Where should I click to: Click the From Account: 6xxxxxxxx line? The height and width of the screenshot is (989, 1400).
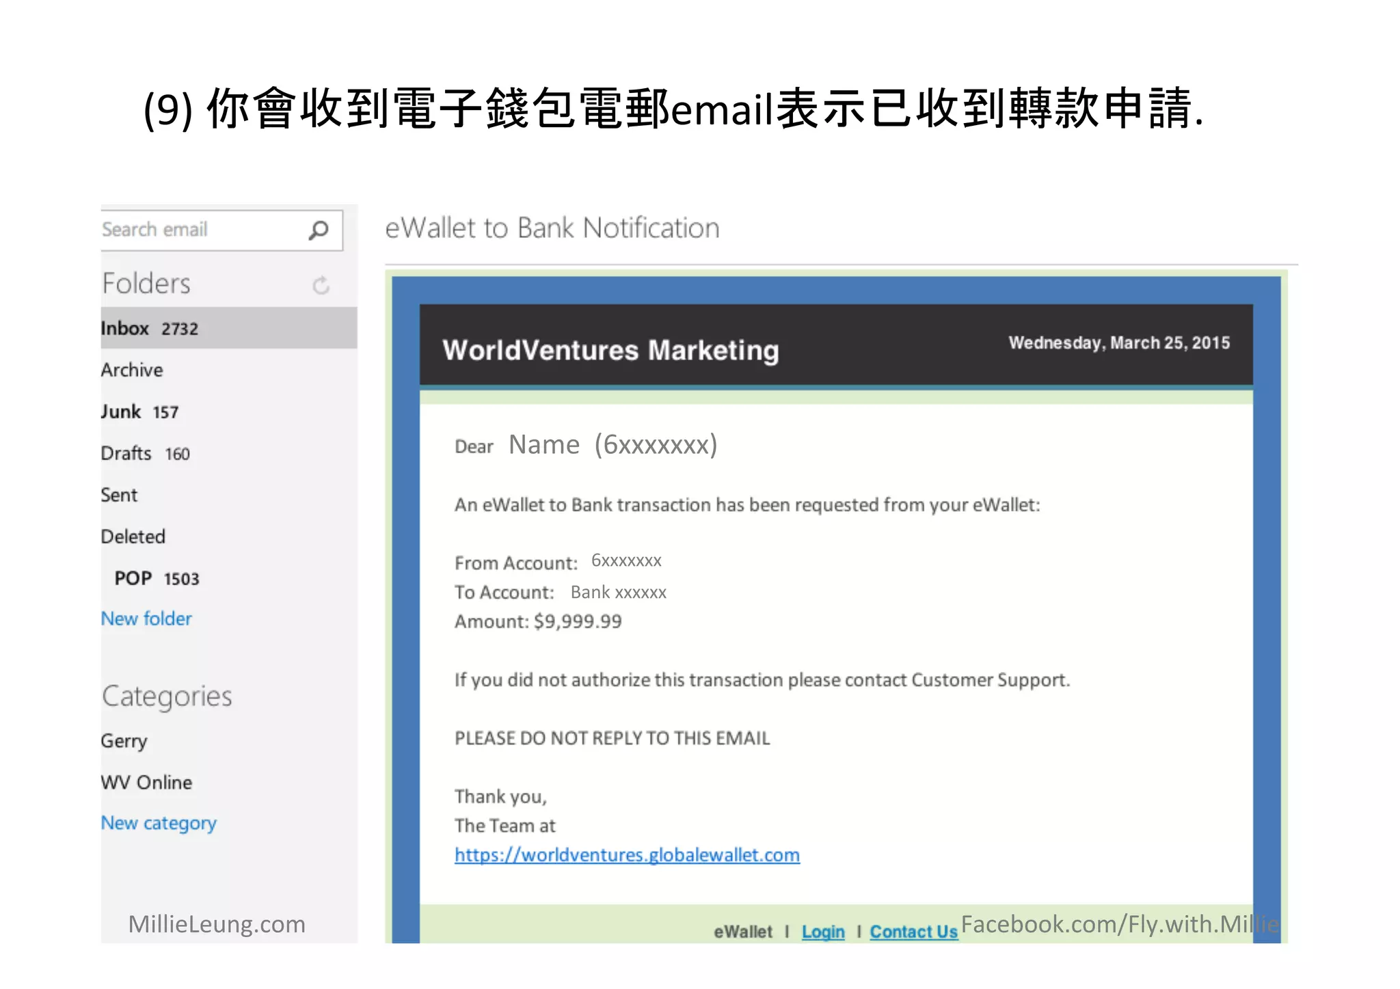click(x=558, y=562)
